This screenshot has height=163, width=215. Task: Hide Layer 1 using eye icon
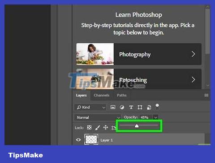(x=78, y=140)
